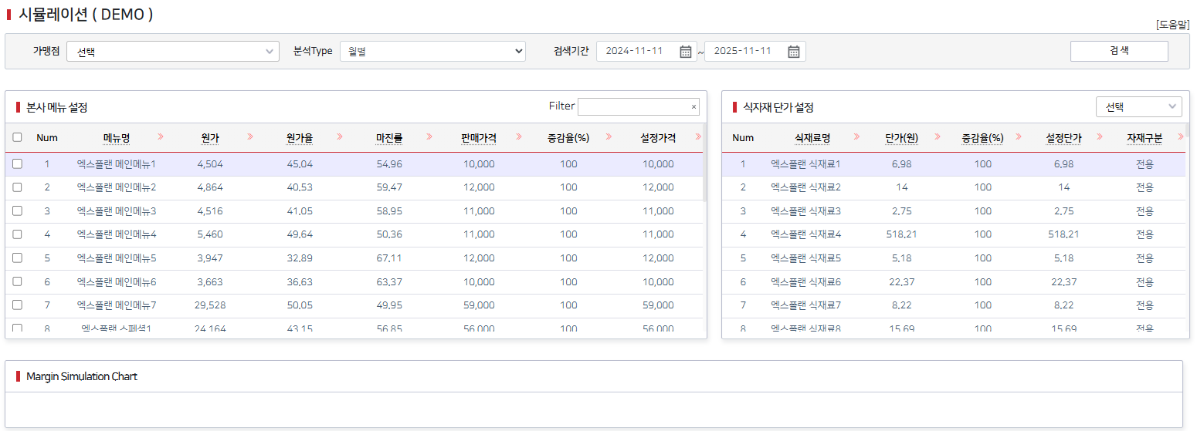Open the start date calendar picker icon
This screenshot has width=1197, height=431.
tap(686, 52)
